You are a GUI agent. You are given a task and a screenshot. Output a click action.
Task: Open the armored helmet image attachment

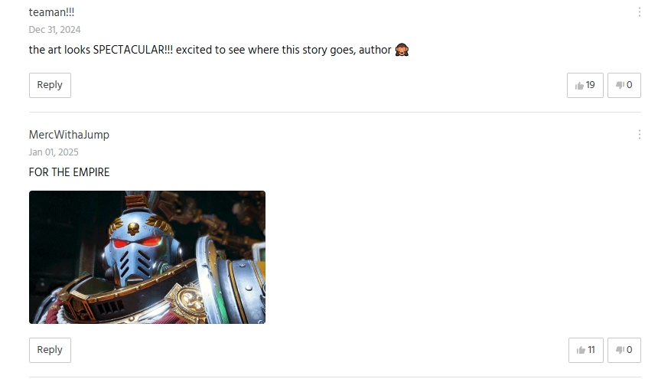tap(147, 257)
